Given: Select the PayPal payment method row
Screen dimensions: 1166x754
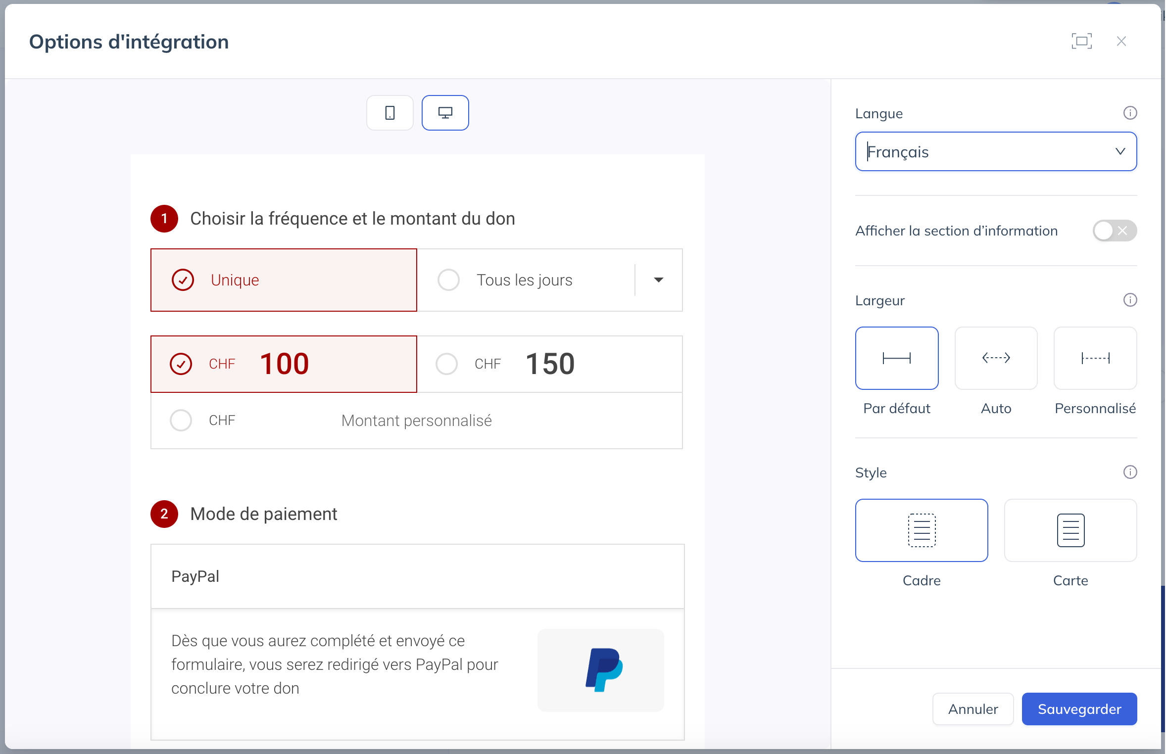Looking at the screenshot, I should click(x=417, y=576).
